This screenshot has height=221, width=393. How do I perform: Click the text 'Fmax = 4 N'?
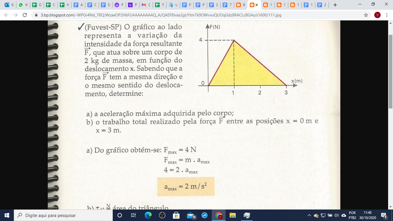(x=180, y=150)
